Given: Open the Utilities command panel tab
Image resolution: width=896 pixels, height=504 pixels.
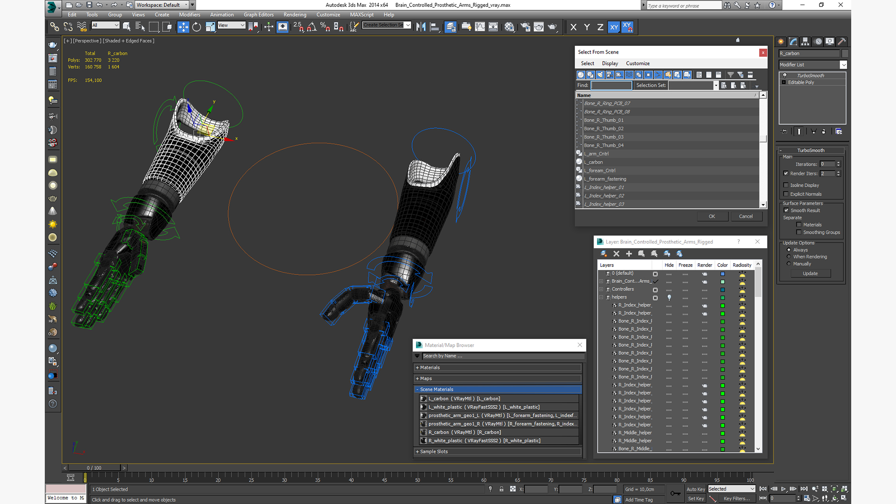Looking at the screenshot, I should (x=842, y=42).
